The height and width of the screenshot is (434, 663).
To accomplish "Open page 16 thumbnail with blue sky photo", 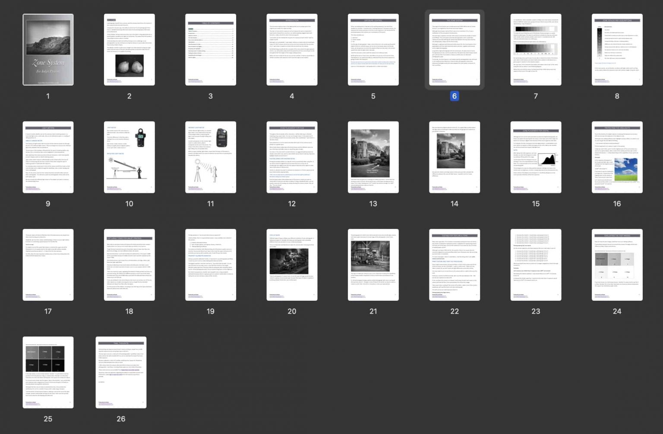I will 617,157.
